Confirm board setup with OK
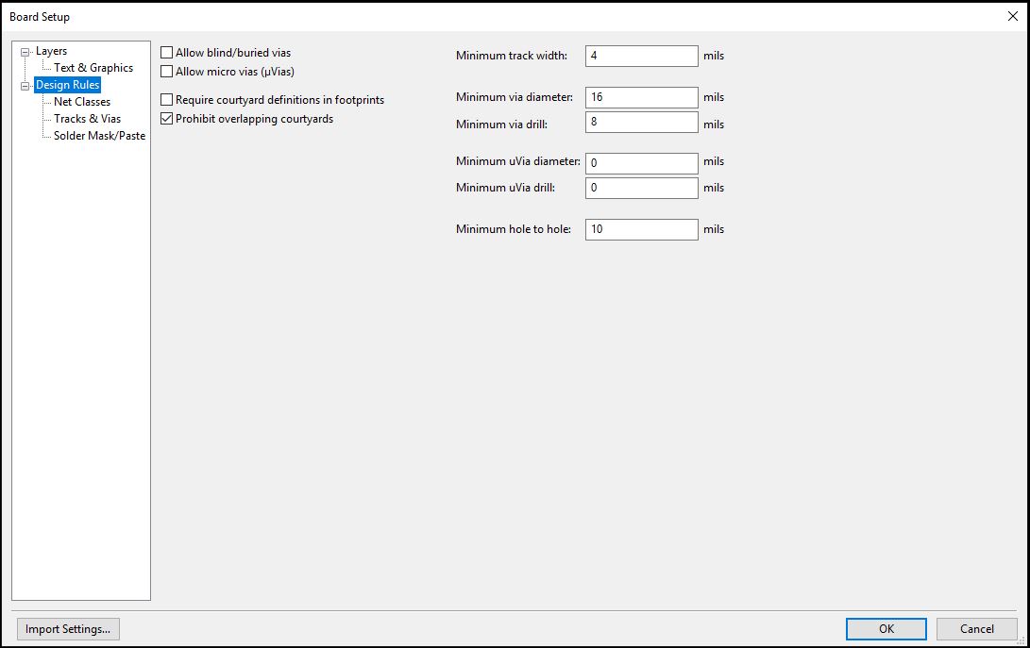Image resolution: width=1030 pixels, height=648 pixels. (886, 629)
